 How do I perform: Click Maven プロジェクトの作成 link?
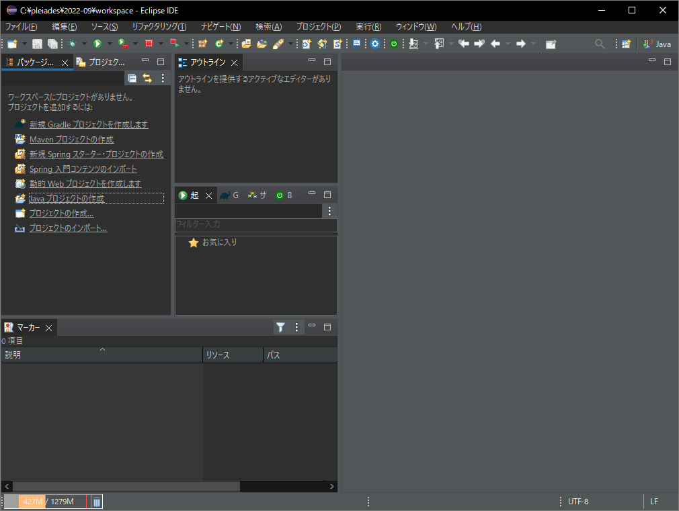point(71,139)
